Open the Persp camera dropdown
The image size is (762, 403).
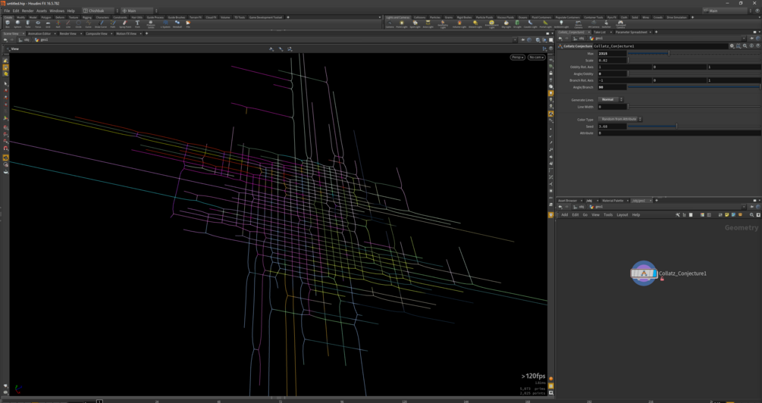click(517, 58)
